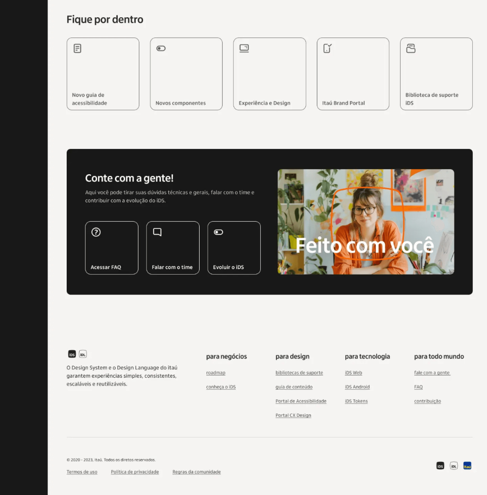The image size is (487, 495).
Task: Open Regras da comunidade link
Action: pos(196,472)
